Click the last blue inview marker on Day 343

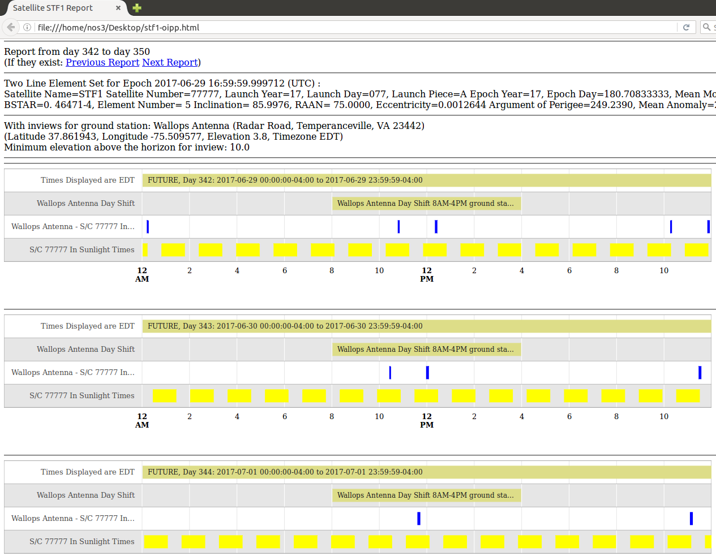[x=700, y=372]
